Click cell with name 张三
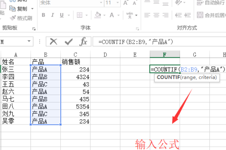The image size is (226, 150). coord(16,69)
